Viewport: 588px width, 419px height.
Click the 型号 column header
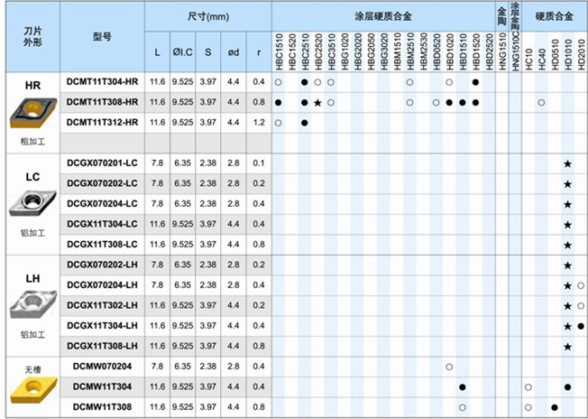(x=102, y=37)
